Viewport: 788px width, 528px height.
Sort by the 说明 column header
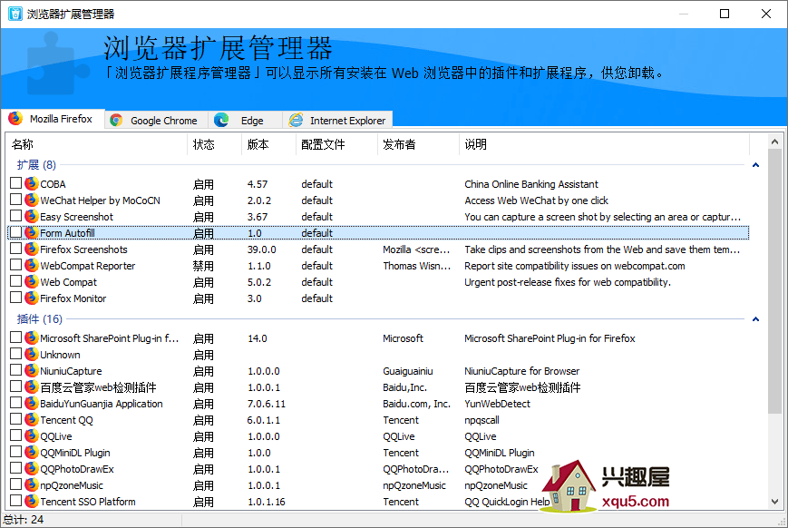[604, 144]
